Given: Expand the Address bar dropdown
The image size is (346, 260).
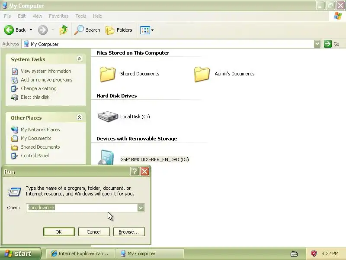Looking at the screenshot, I should click(317, 44).
